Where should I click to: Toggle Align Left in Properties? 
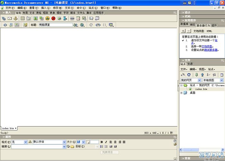111,142
